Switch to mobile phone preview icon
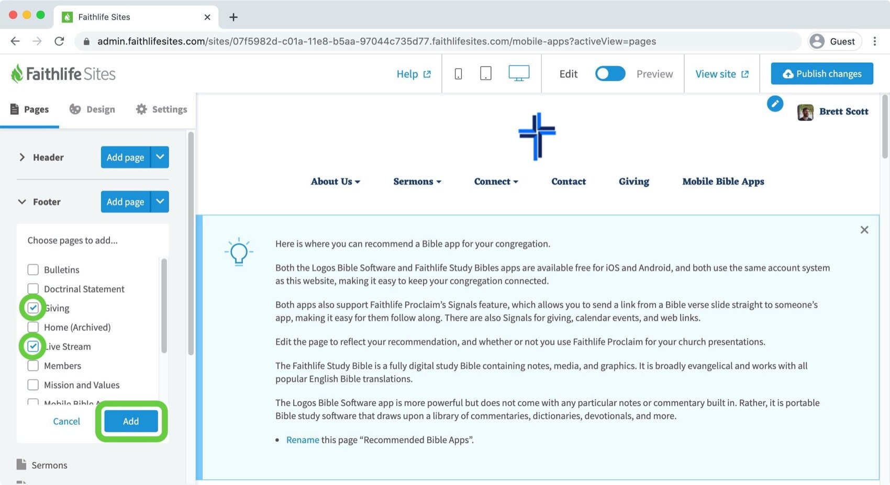The image size is (890, 485). (x=458, y=74)
